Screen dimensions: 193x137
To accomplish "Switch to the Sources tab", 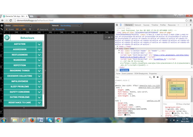I will [x=146, y=25].
